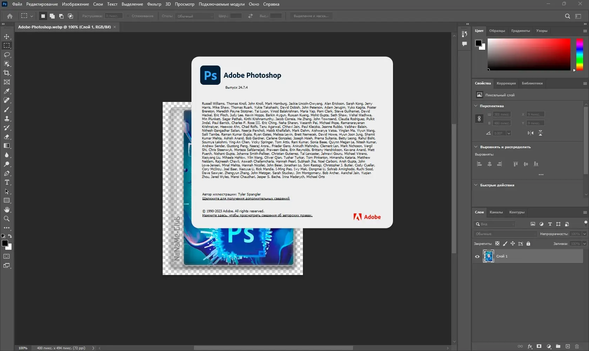This screenshot has width=589, height=351.
Task: Select the Eraser tool
Action: (x=7, y=137)
